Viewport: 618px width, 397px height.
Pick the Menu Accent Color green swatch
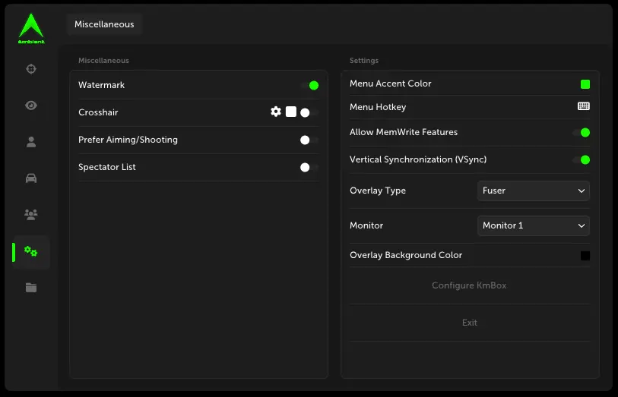coord(585,84)
